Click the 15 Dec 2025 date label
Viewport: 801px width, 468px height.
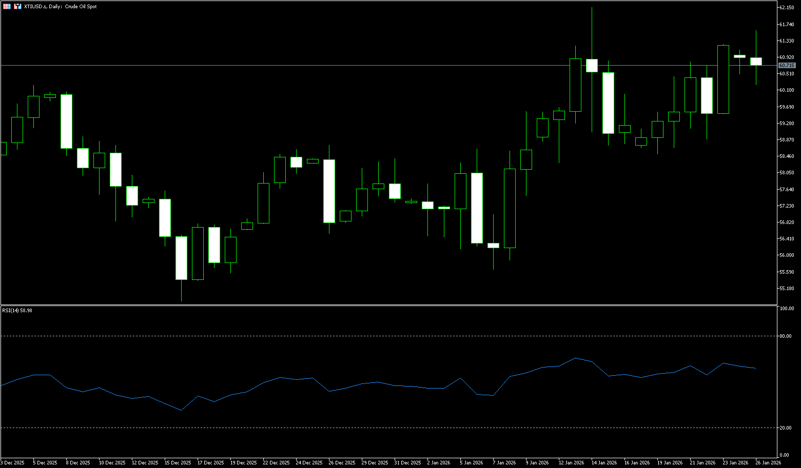coord(178,463)
